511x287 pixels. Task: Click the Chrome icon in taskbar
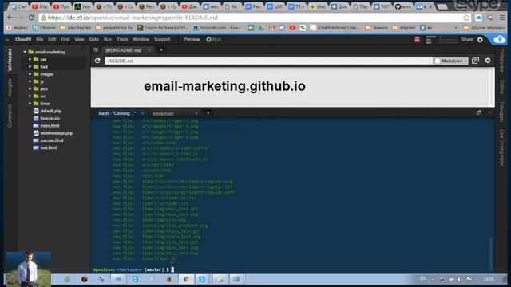tap(186, 279)
